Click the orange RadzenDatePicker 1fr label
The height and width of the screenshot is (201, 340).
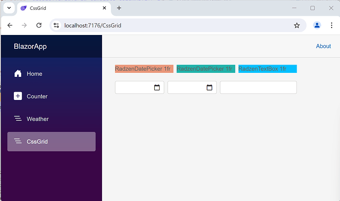coord(143,69)
